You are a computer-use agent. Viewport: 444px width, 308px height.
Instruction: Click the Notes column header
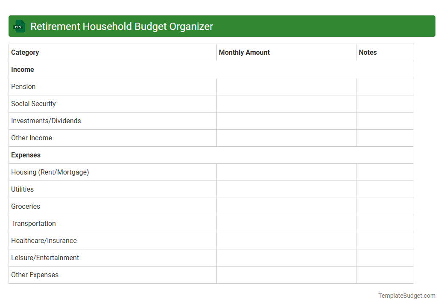tap(368, 52)
